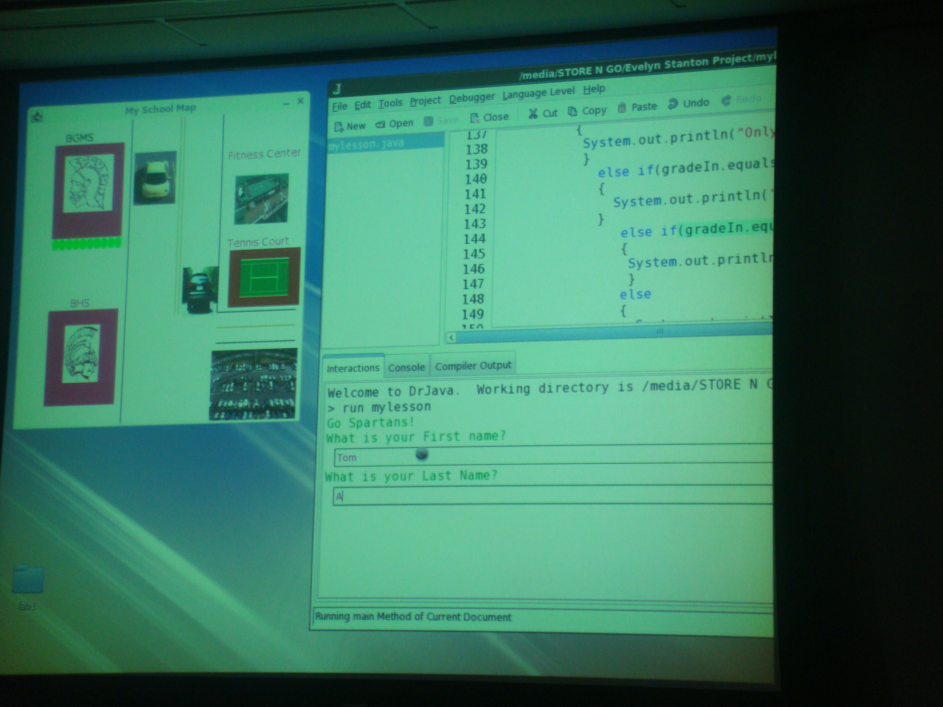Viewport: 943px width, 707px height.
Task: Open the File menu
Action: coord(339,106)
